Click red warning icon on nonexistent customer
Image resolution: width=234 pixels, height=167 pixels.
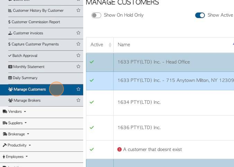tap(119, 149)
